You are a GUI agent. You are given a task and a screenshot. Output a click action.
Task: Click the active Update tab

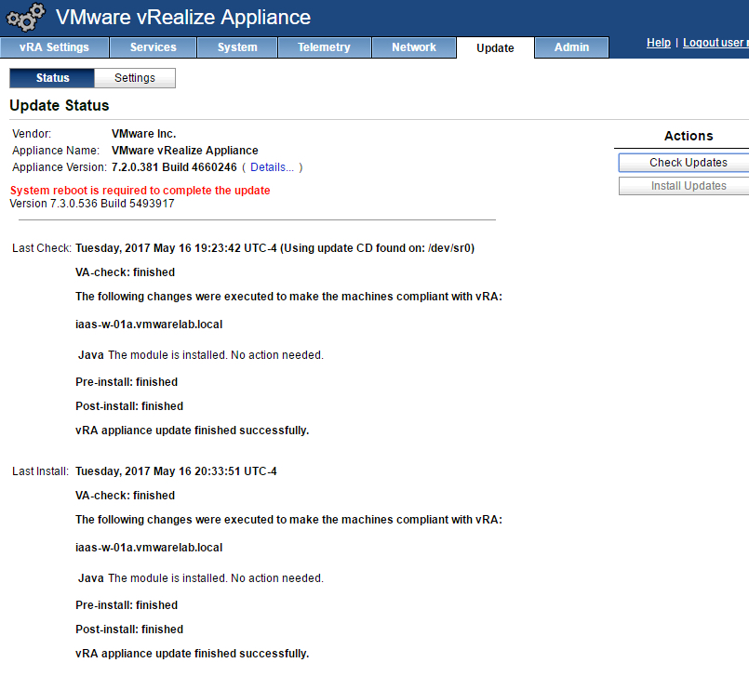(495, 48)
